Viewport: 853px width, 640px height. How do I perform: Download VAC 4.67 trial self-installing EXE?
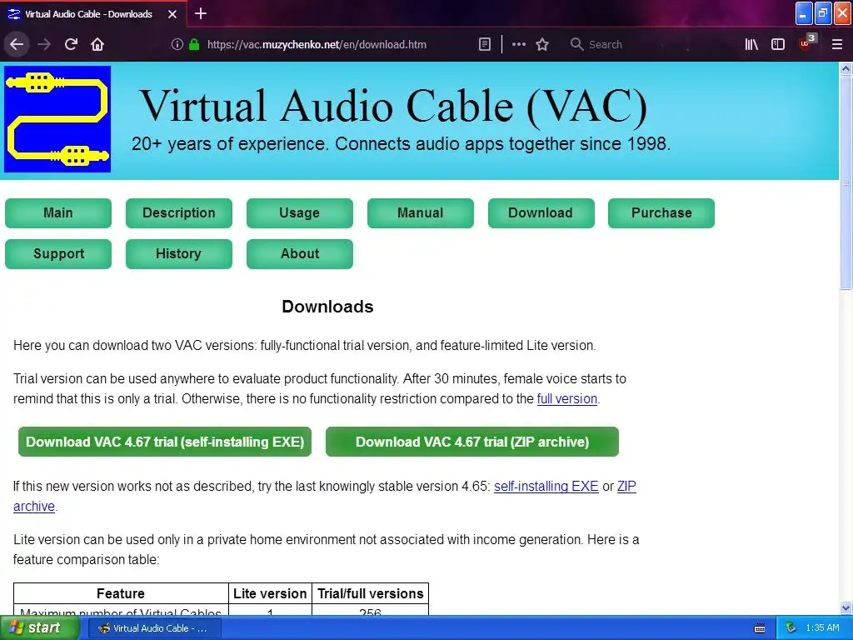[165, 442]
